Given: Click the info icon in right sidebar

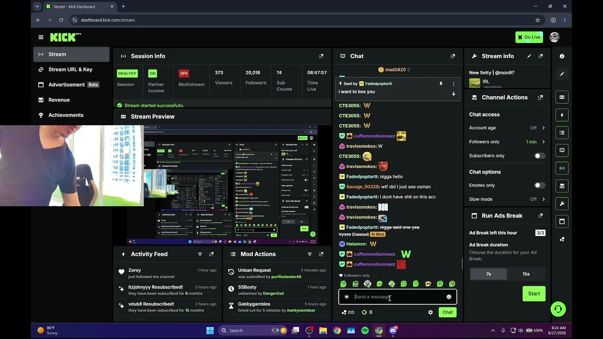Looking at the screenshot, I should (562, 56).
